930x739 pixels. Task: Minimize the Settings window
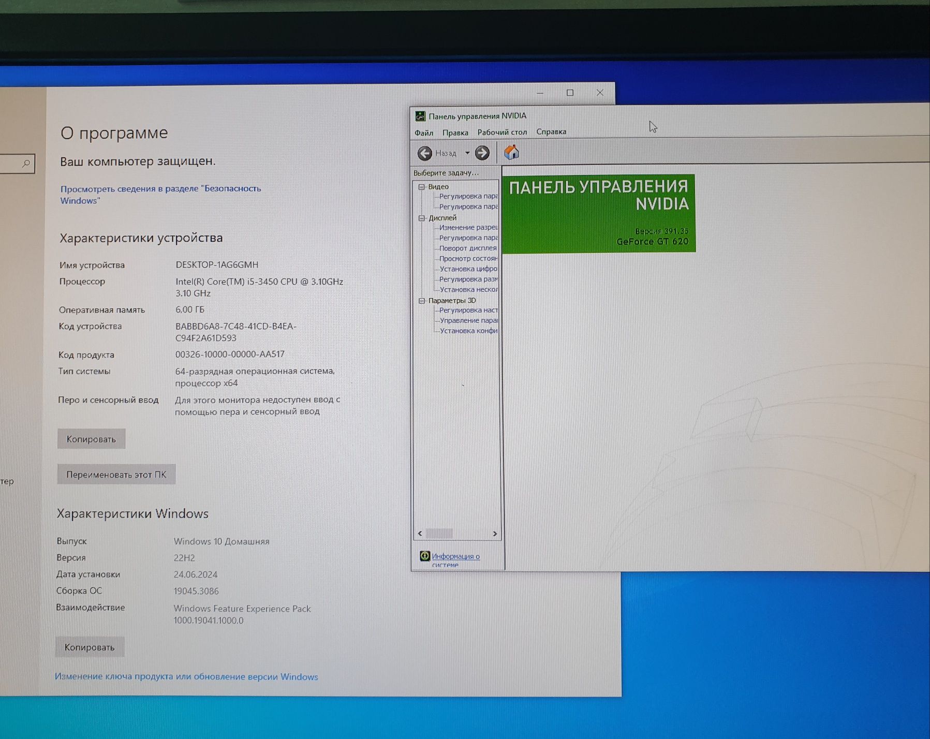pyautogui.click(x=540, y=93)
